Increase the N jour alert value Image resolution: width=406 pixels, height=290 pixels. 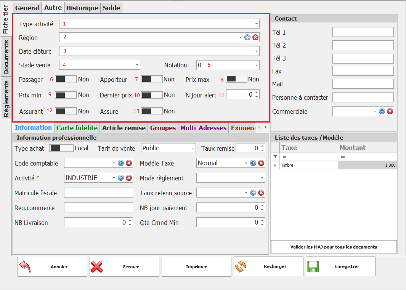coord(257,92)
